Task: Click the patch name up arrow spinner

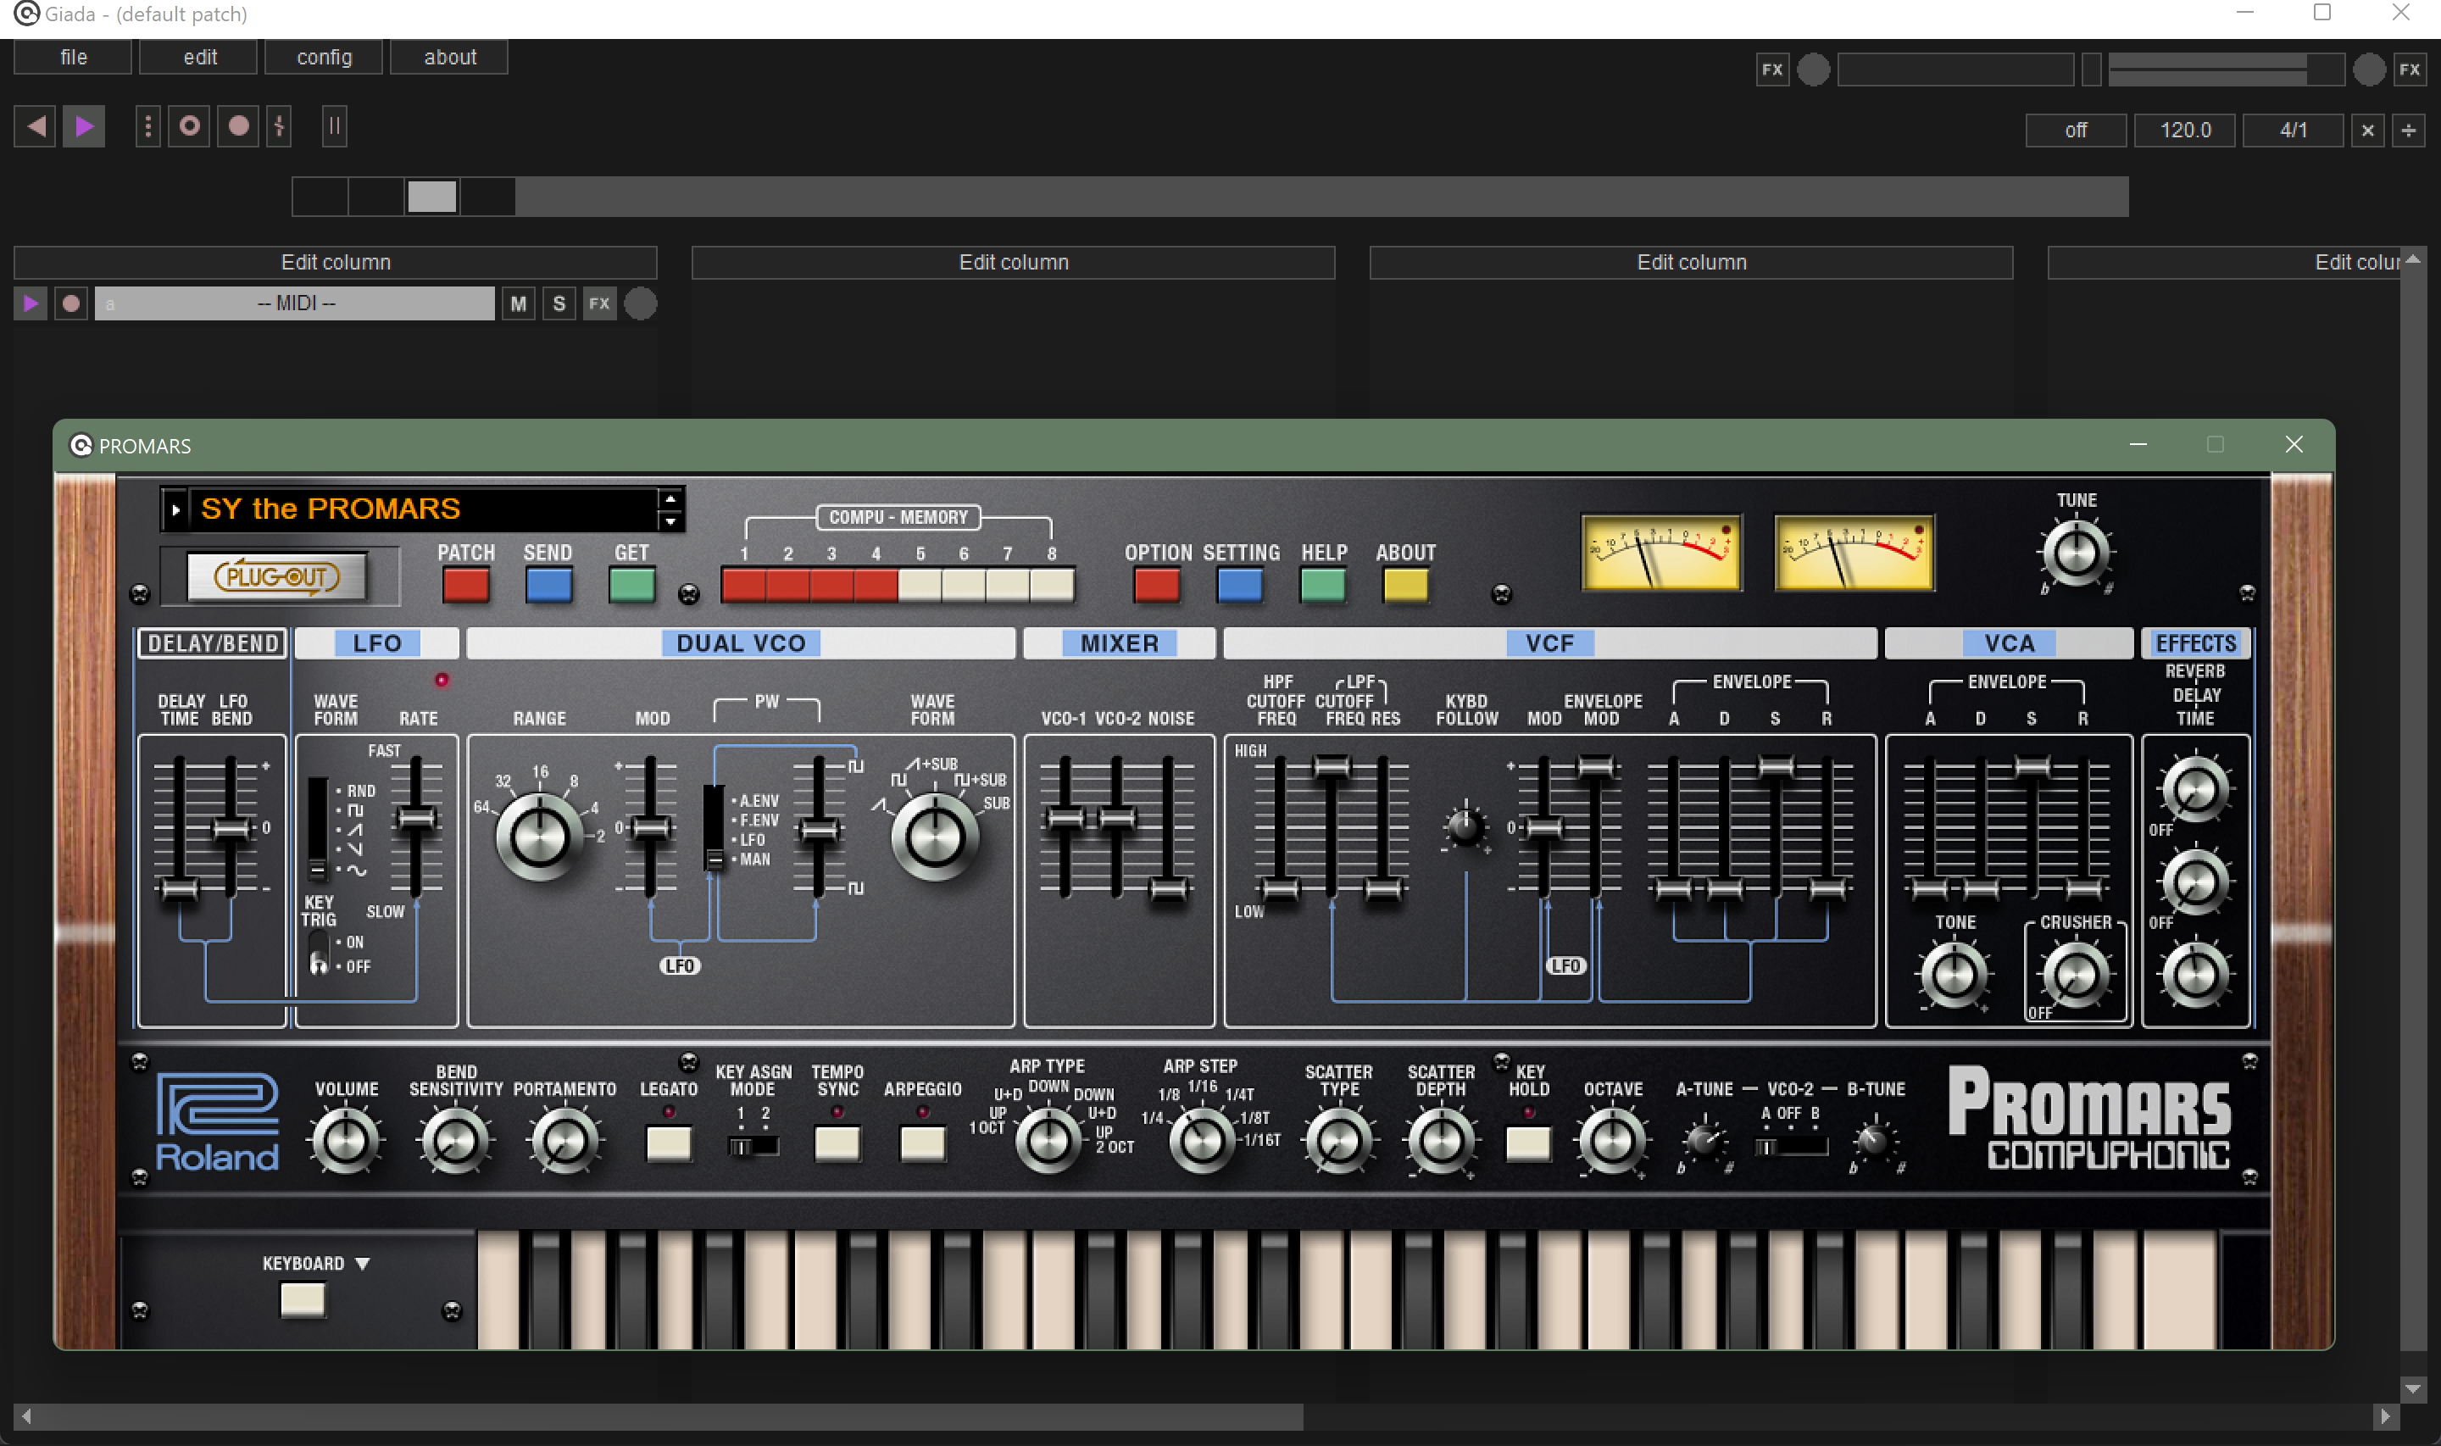Action: coord(670,498)
